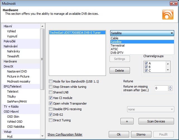Toggle the DVB-S2 checkbox
This screenshot has width=179, height=140.
click(51, 115)
